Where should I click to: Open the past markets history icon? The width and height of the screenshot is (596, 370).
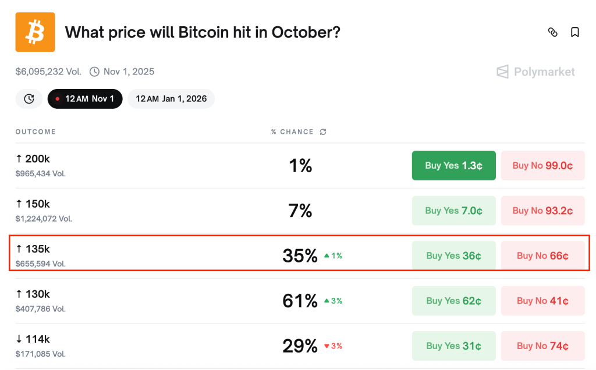point(29,99)
